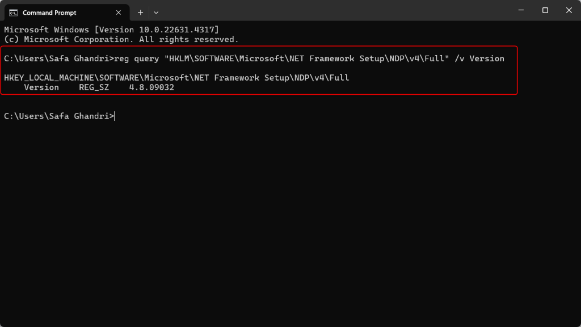Click the quoted HKLM registry path argument
The image size is (581, 327).
coord(307,58)
